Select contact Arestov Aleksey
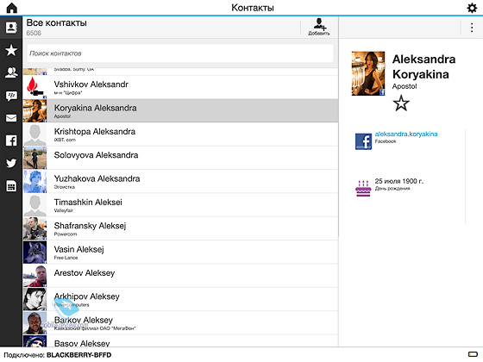 click(180, 276)
